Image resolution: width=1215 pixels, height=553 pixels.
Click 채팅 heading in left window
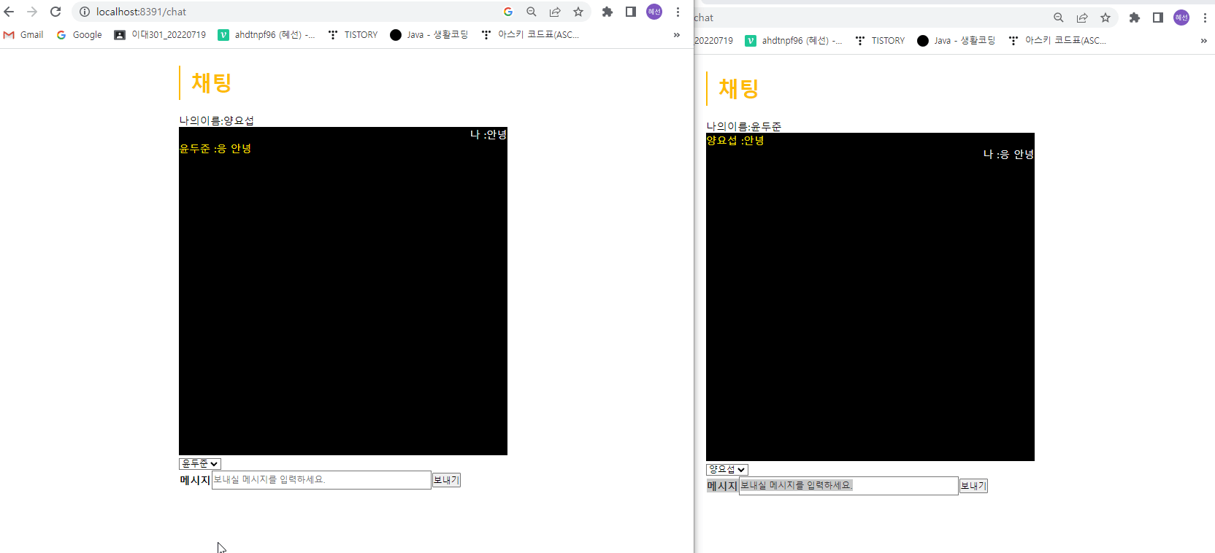tap(212, 82)
